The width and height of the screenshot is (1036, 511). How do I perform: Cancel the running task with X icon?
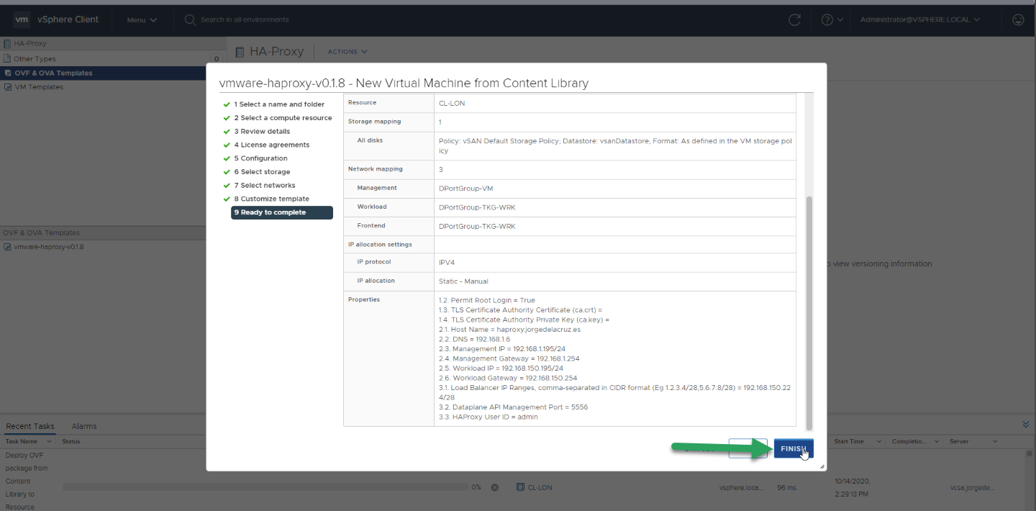tap(494, 487)
